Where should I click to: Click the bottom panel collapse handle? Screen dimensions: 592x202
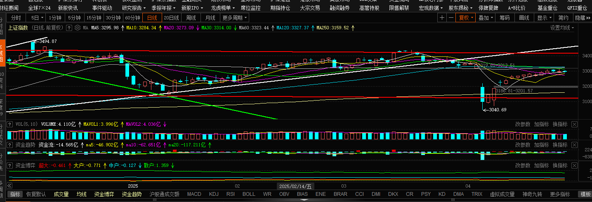(x=304, y=200)
